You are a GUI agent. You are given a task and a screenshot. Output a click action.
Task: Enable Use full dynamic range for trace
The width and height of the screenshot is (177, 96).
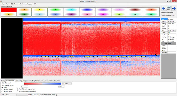point(26,89)
